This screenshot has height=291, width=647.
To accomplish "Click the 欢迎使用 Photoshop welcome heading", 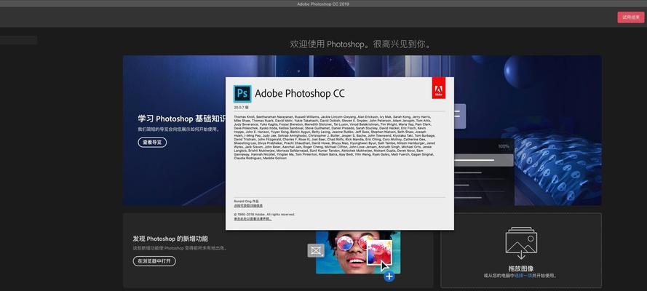I will (360, 44).
